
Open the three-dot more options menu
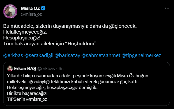(x=167, y=9)
